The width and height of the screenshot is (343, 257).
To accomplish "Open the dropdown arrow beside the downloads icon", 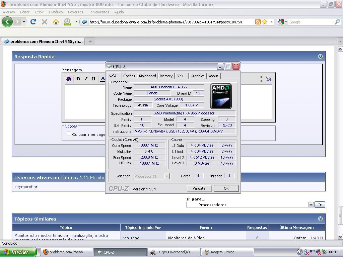I will 76,22.
